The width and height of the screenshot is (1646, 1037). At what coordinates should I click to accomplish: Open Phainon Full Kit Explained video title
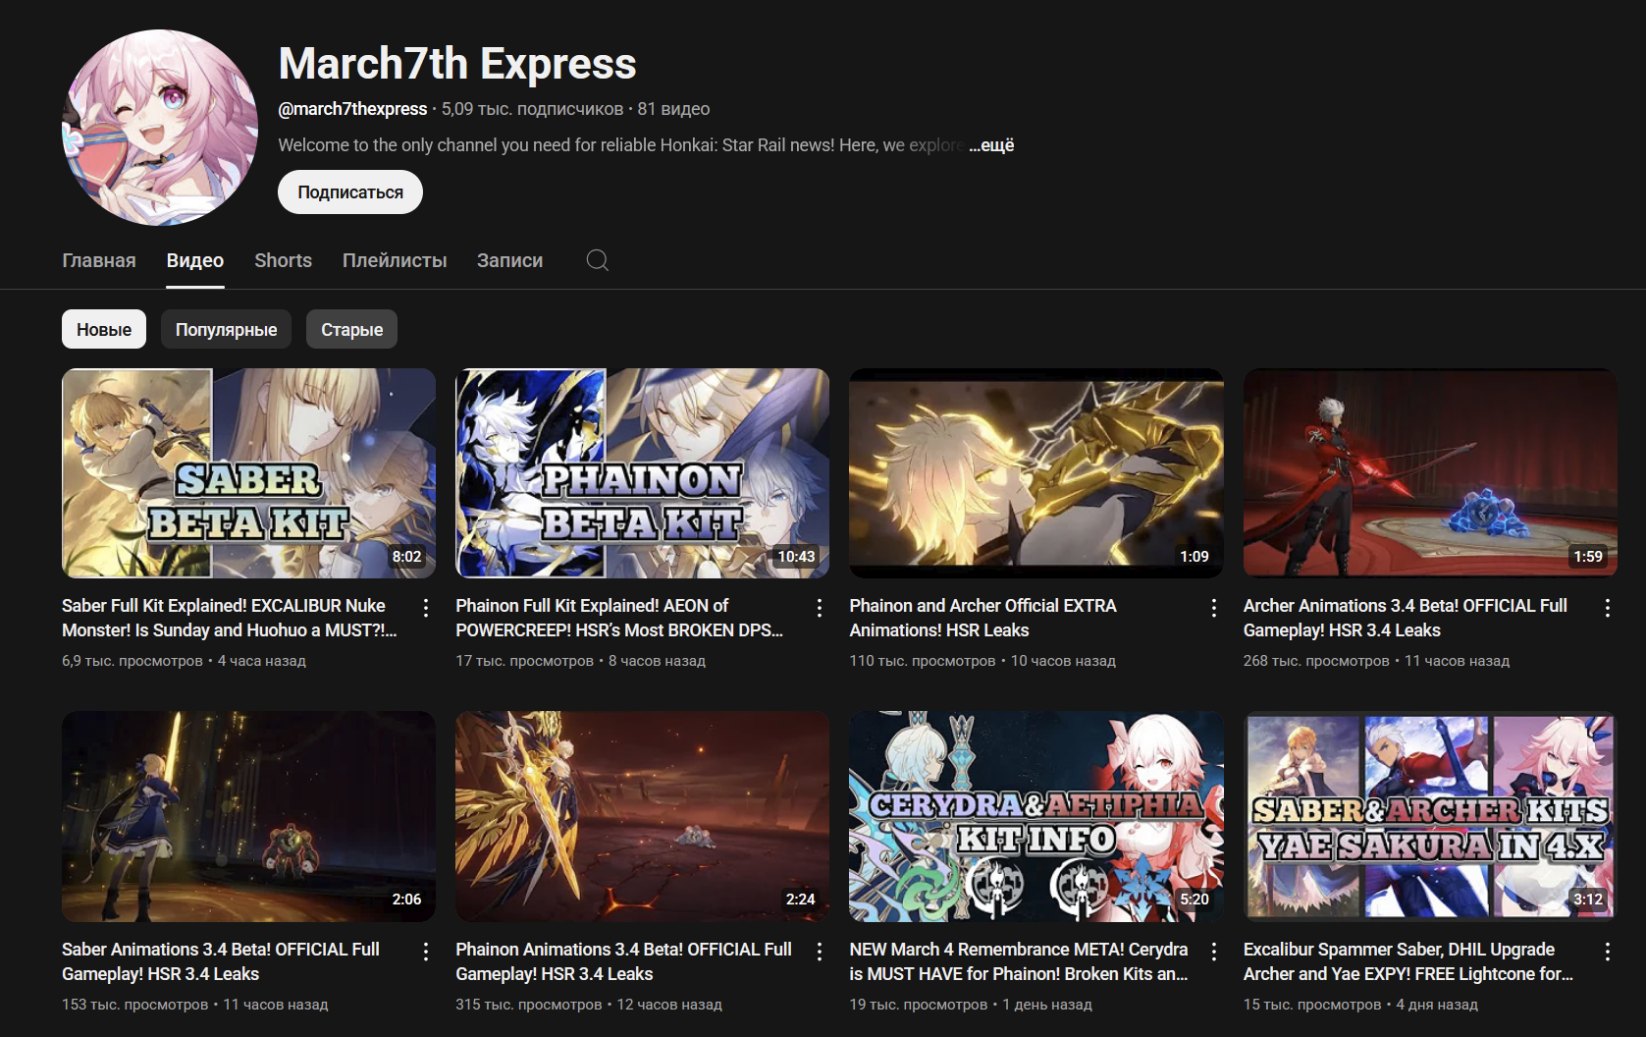pyautogui.click(x=619, y=618)
